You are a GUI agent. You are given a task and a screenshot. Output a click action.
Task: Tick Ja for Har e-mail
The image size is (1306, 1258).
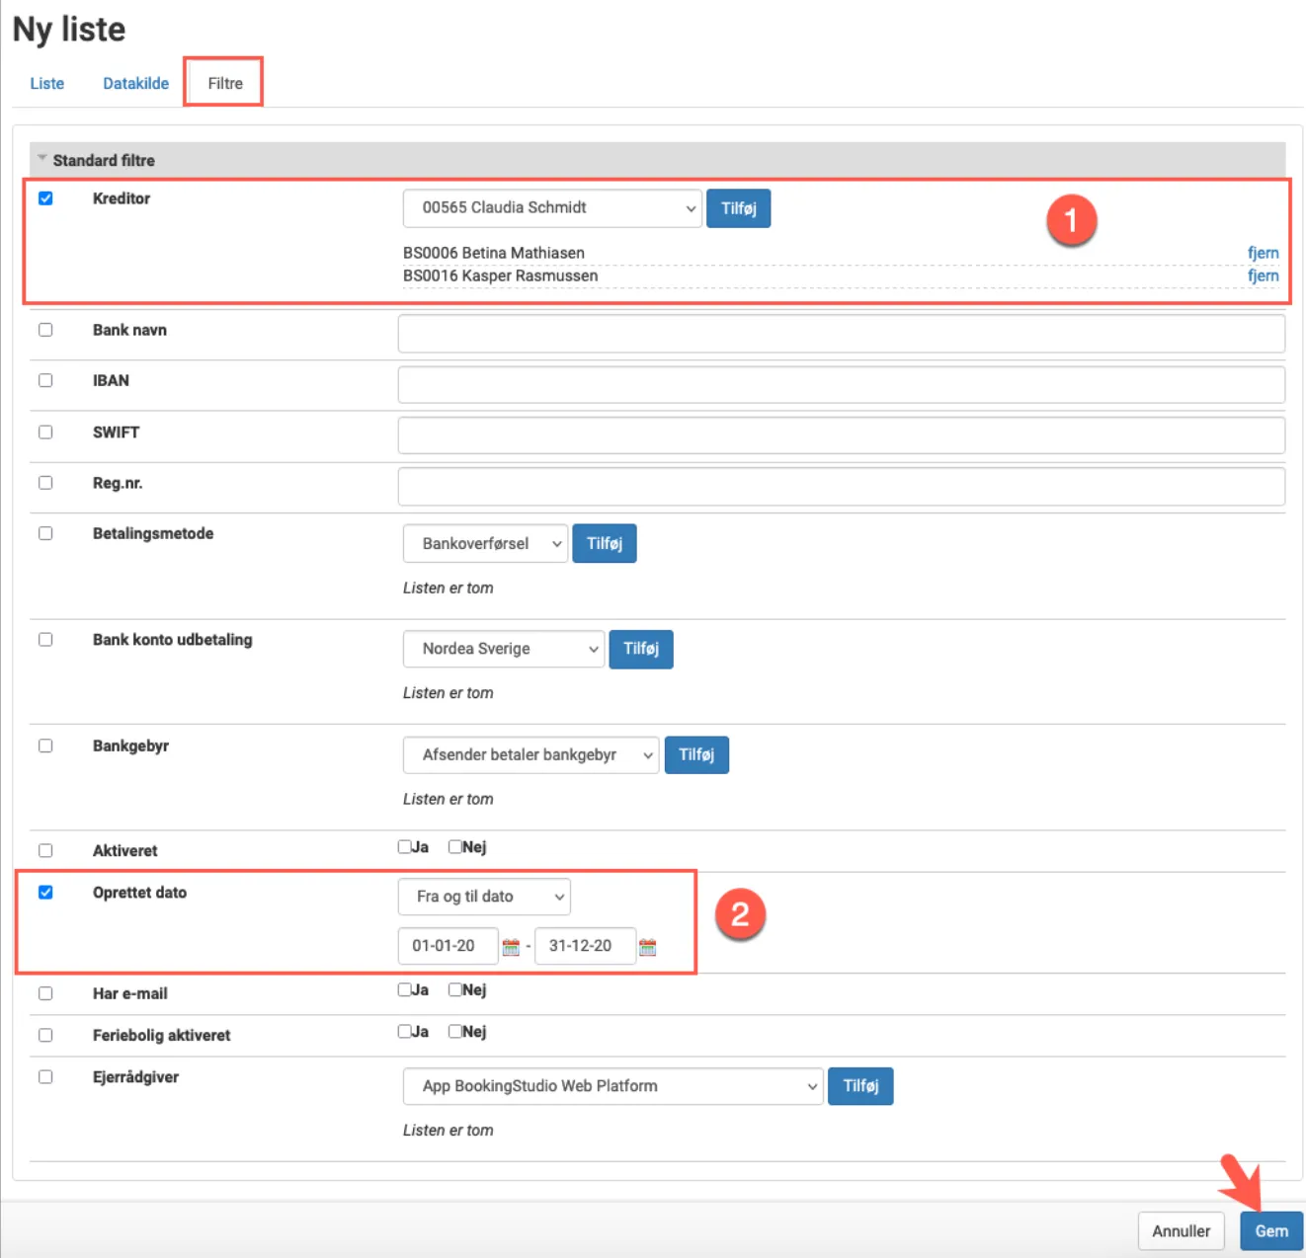(x=404, y=989)
